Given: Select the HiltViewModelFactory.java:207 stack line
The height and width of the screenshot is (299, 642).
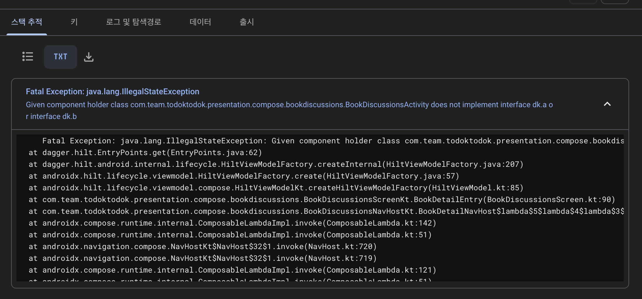Looking at the screenshot, I should click(x=276, y=164).
